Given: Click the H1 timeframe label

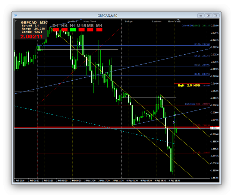Looking at the screenshot, I should (x=73, y=26).
